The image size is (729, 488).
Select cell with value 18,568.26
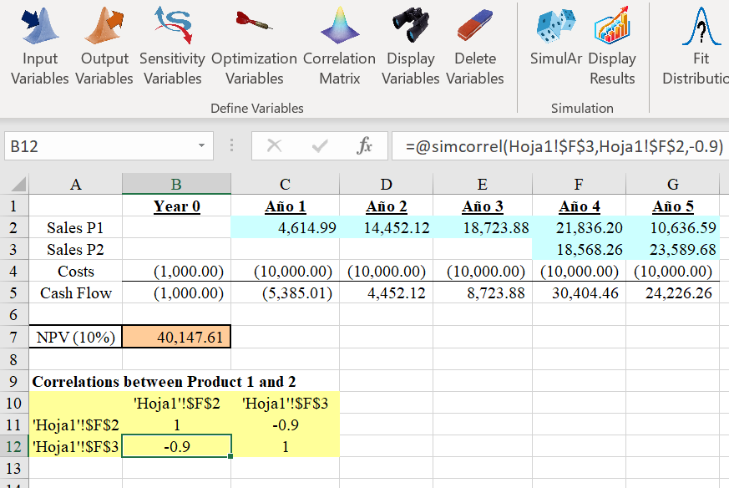click(579, 249)
